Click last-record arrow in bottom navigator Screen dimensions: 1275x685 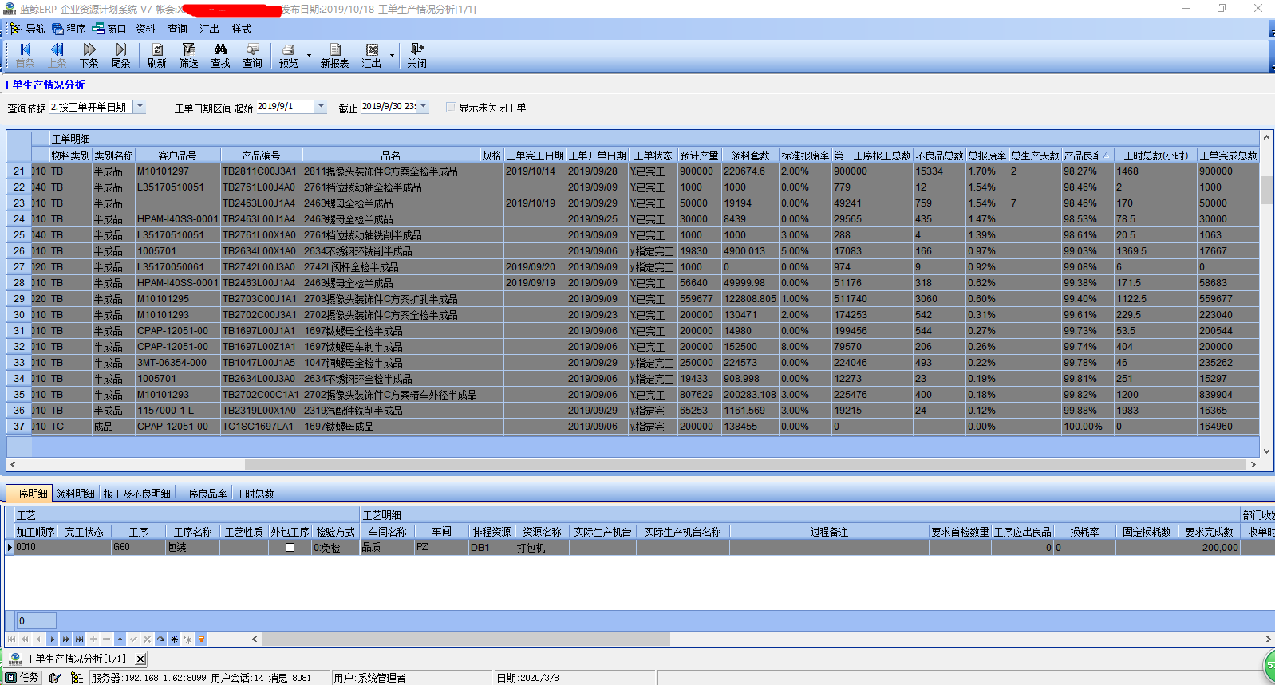click(79, 639)
